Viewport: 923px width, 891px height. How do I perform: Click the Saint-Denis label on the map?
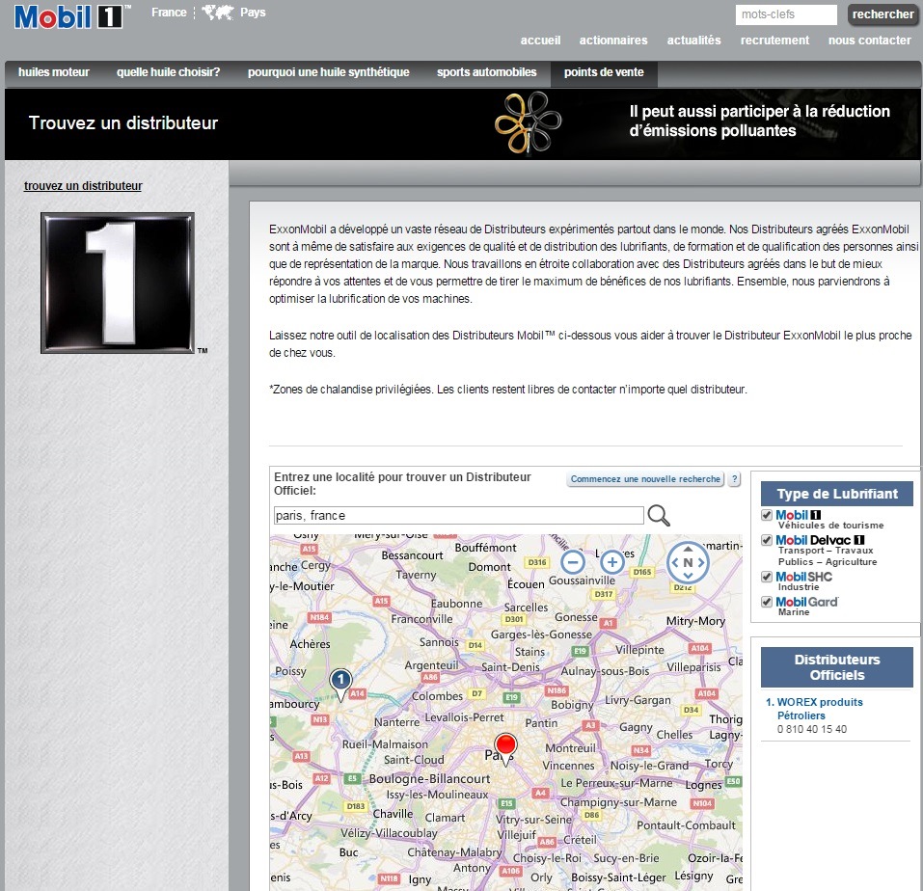tap(510, 667)
